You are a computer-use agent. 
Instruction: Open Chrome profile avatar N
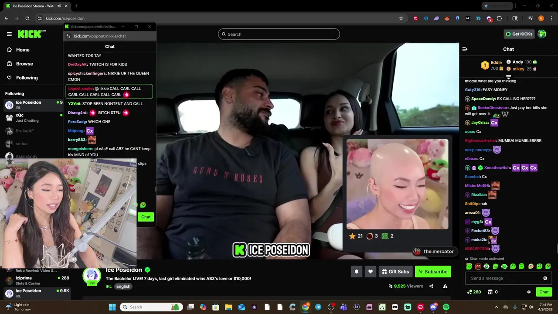(541, 18)
